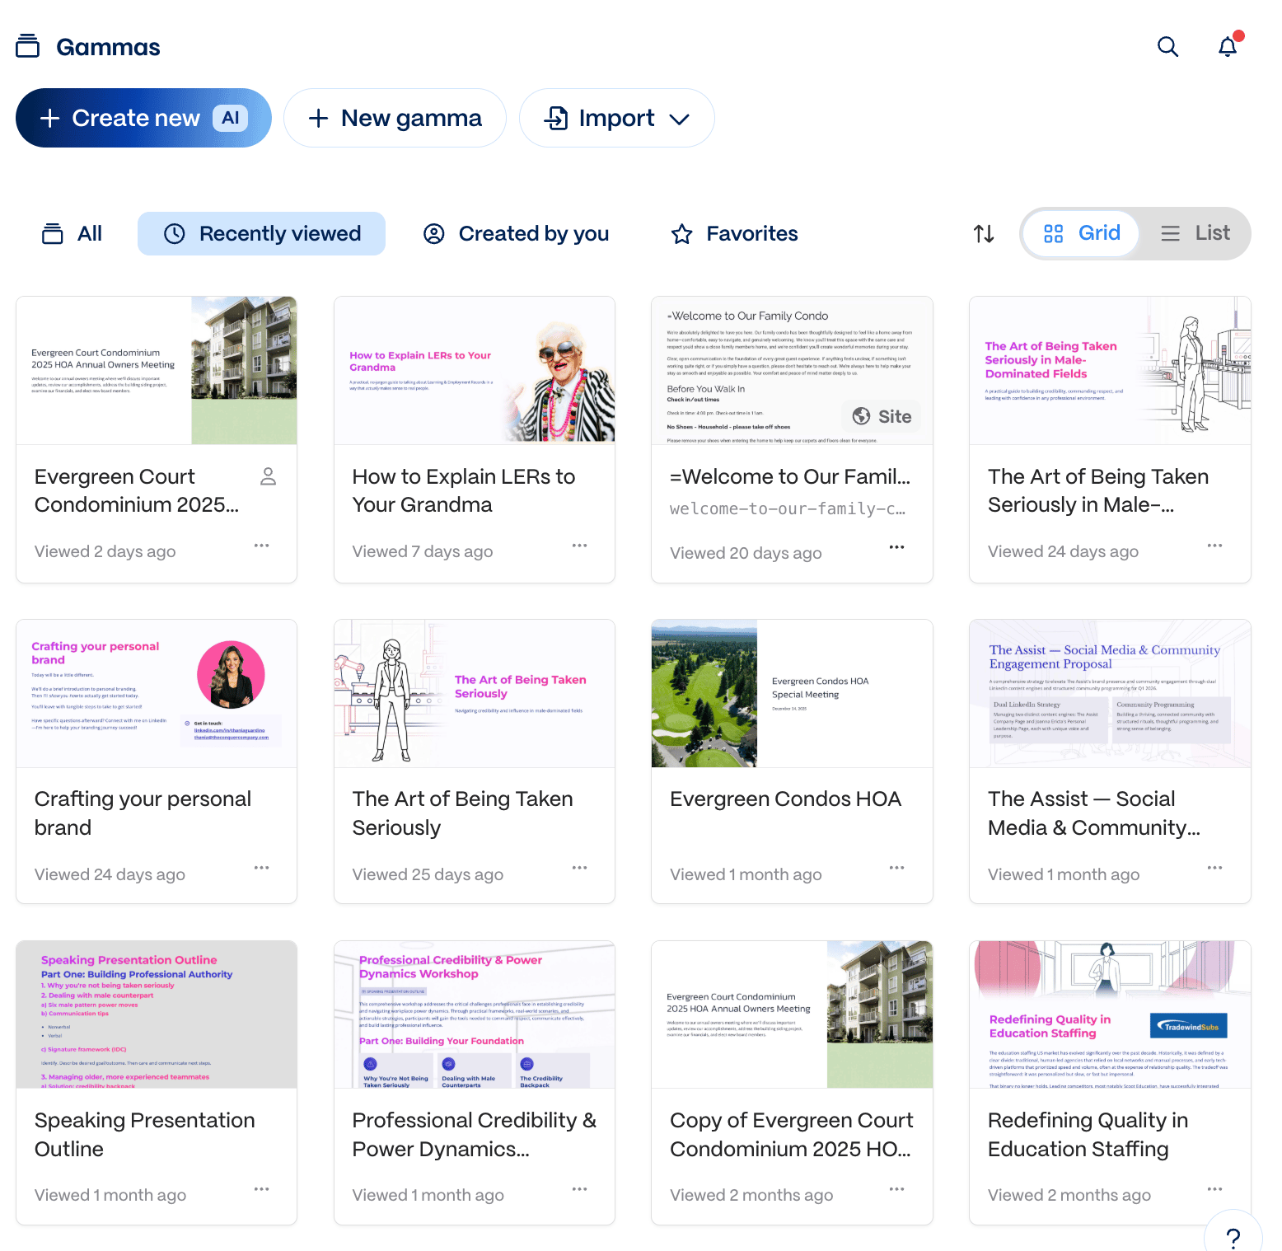Switch to Grid view
Image resolution: width=1282 pixels, height=1251 pixels.
pyautogui.click(x=1082, y=233)
